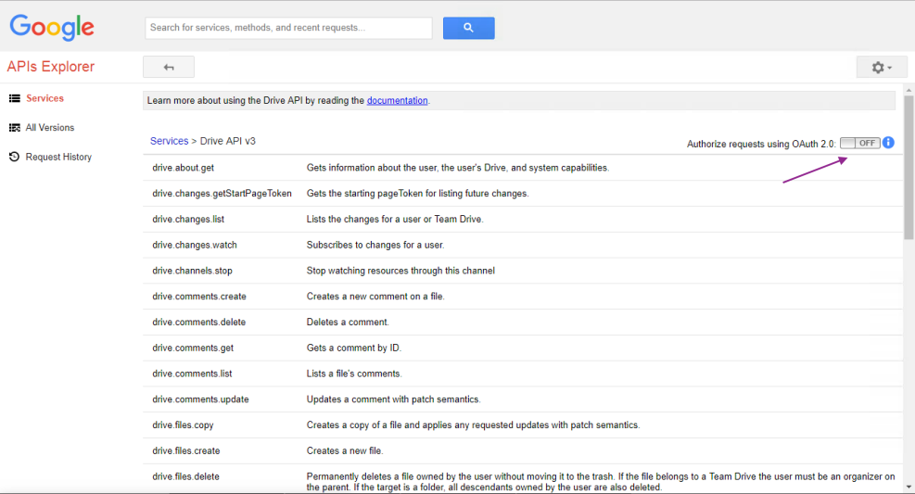
Task: Select the drive.changes.getStartPageToken method
Action: point(222,193)
